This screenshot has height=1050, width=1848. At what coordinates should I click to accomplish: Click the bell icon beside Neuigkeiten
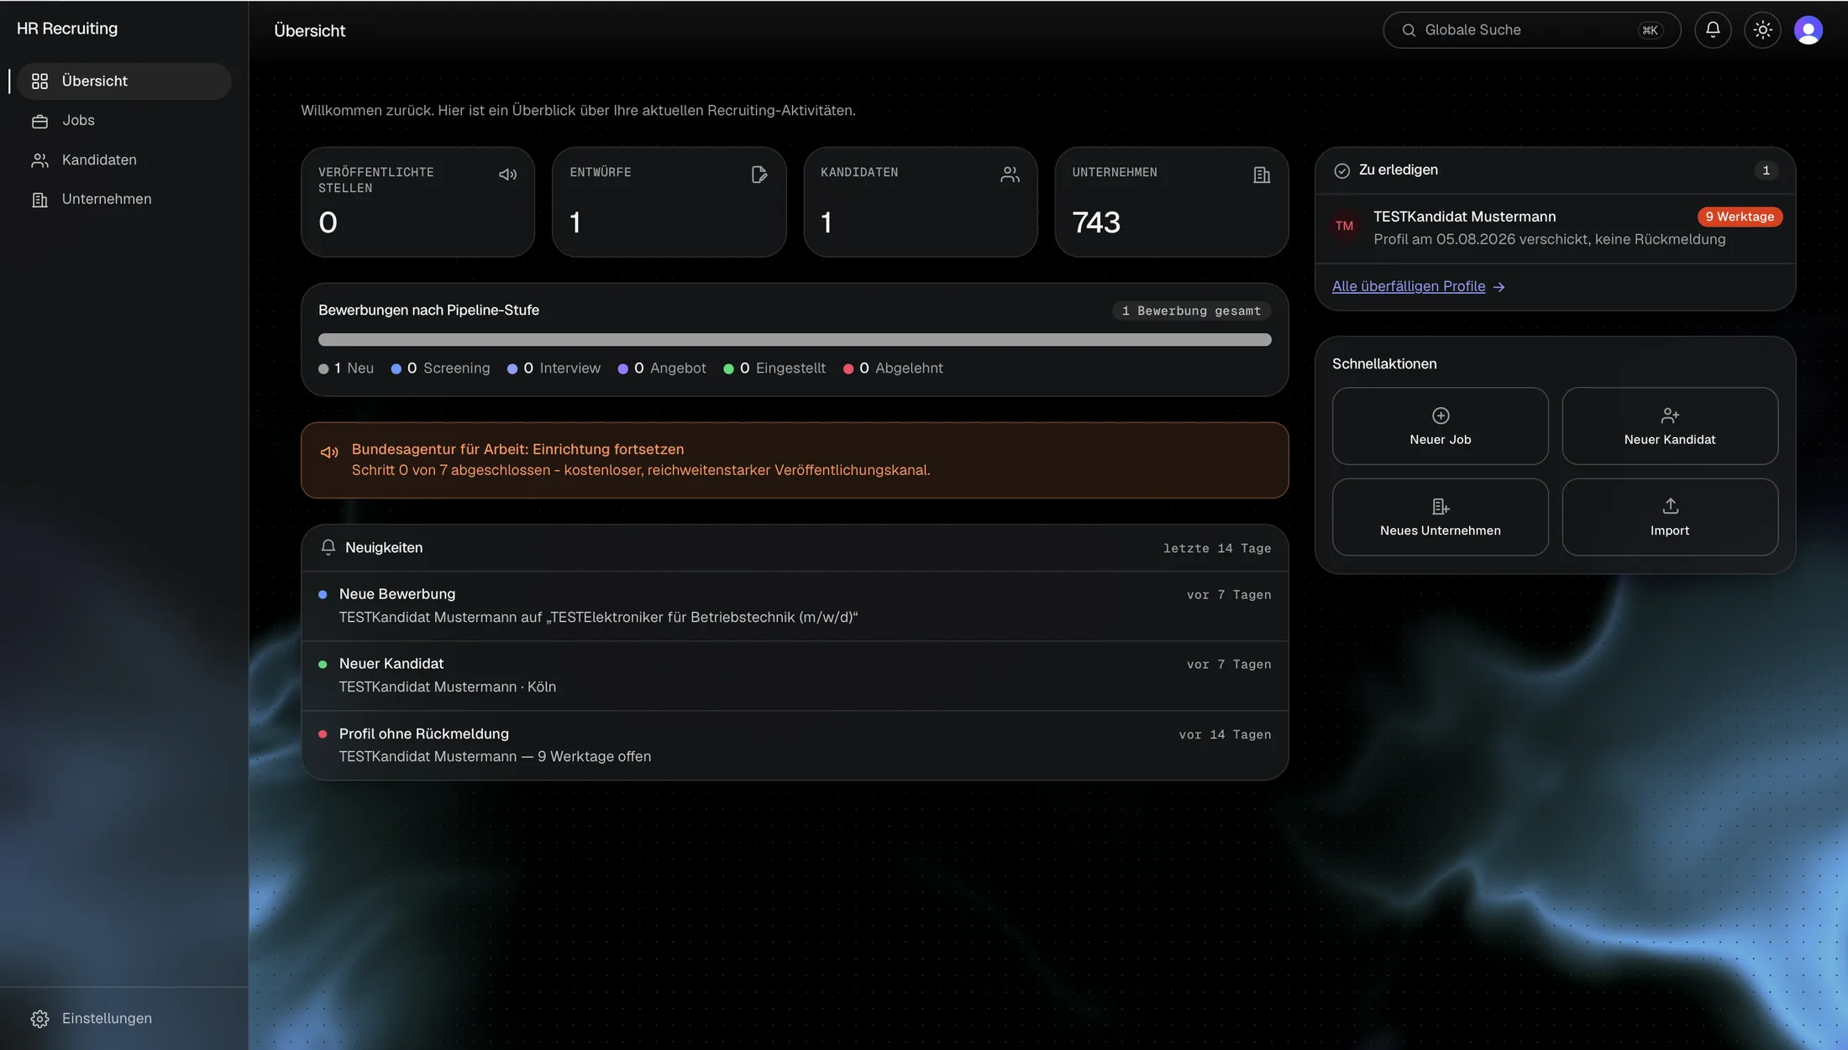tap(328, 547)
